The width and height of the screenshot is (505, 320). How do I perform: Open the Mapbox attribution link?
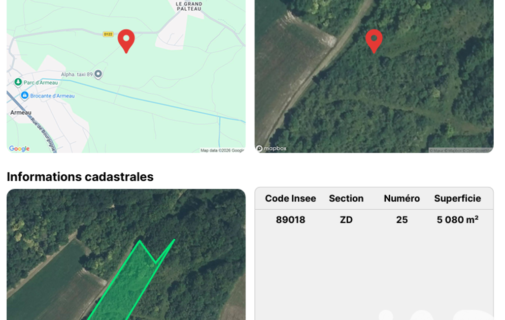pyautogui.click(x=454, y=151)
